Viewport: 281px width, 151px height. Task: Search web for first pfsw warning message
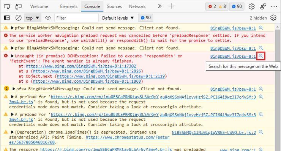coord(261,28)
